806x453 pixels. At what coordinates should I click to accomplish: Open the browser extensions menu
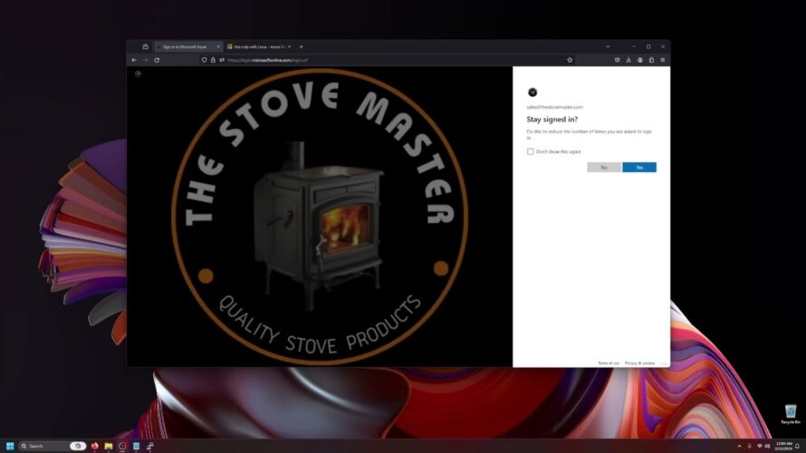pos(651,60)
